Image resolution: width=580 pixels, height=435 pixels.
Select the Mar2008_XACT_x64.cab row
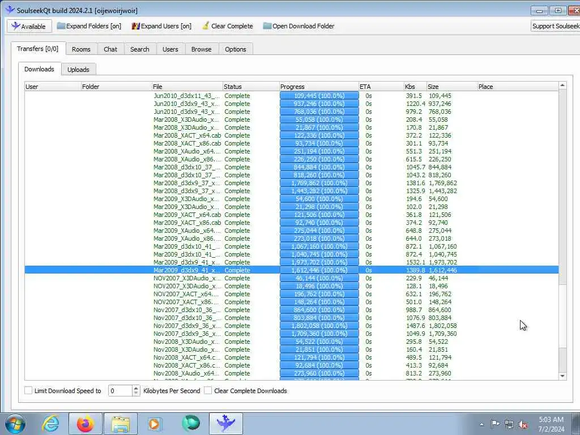[x=292, y=135]
